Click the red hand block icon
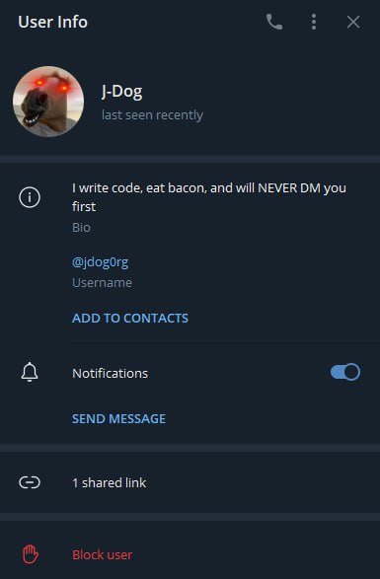The height and width of the screenshot is (579, 380). 31,554
